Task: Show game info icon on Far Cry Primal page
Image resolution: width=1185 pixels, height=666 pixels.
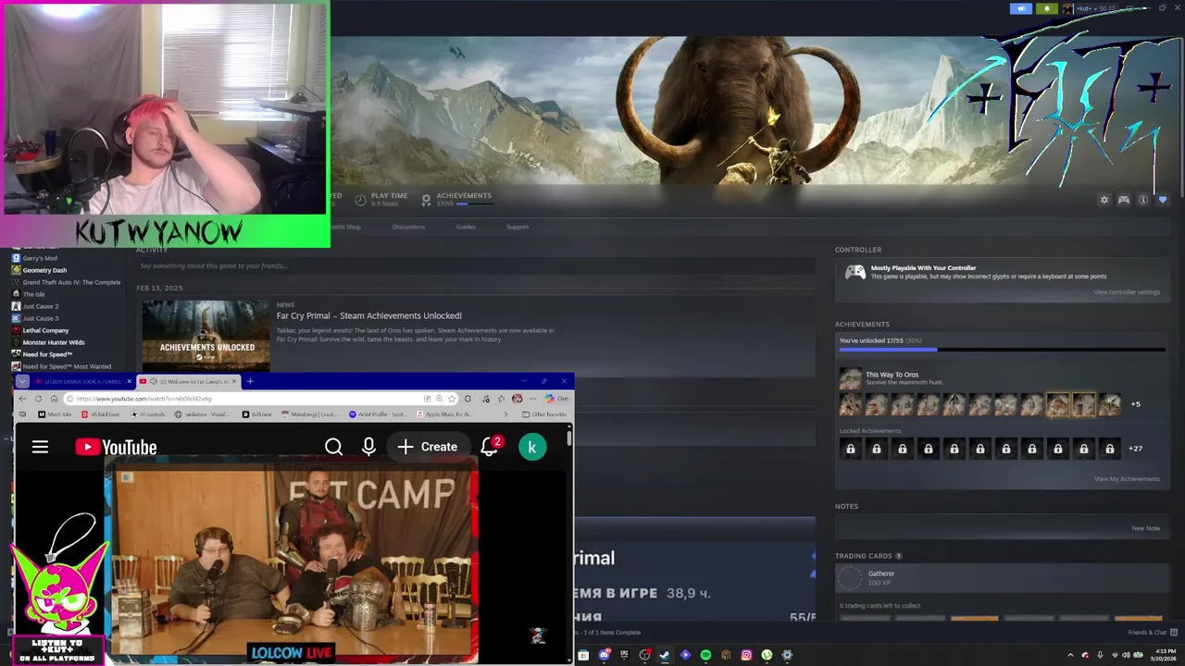Action: point(1143,200)
